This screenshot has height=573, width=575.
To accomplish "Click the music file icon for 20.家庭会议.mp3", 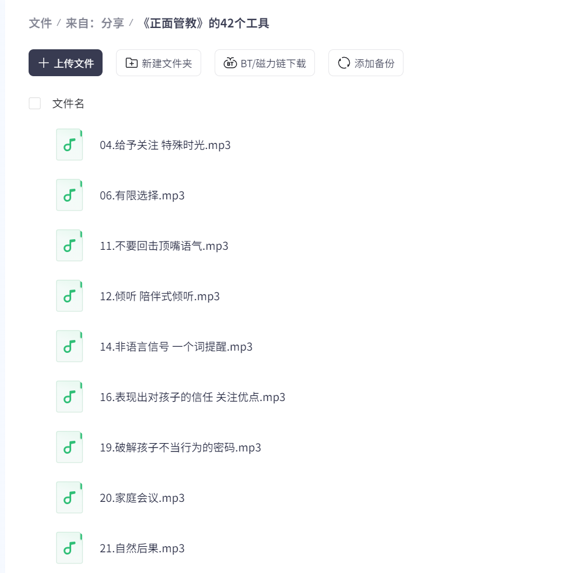I will [x=69, y=498].
